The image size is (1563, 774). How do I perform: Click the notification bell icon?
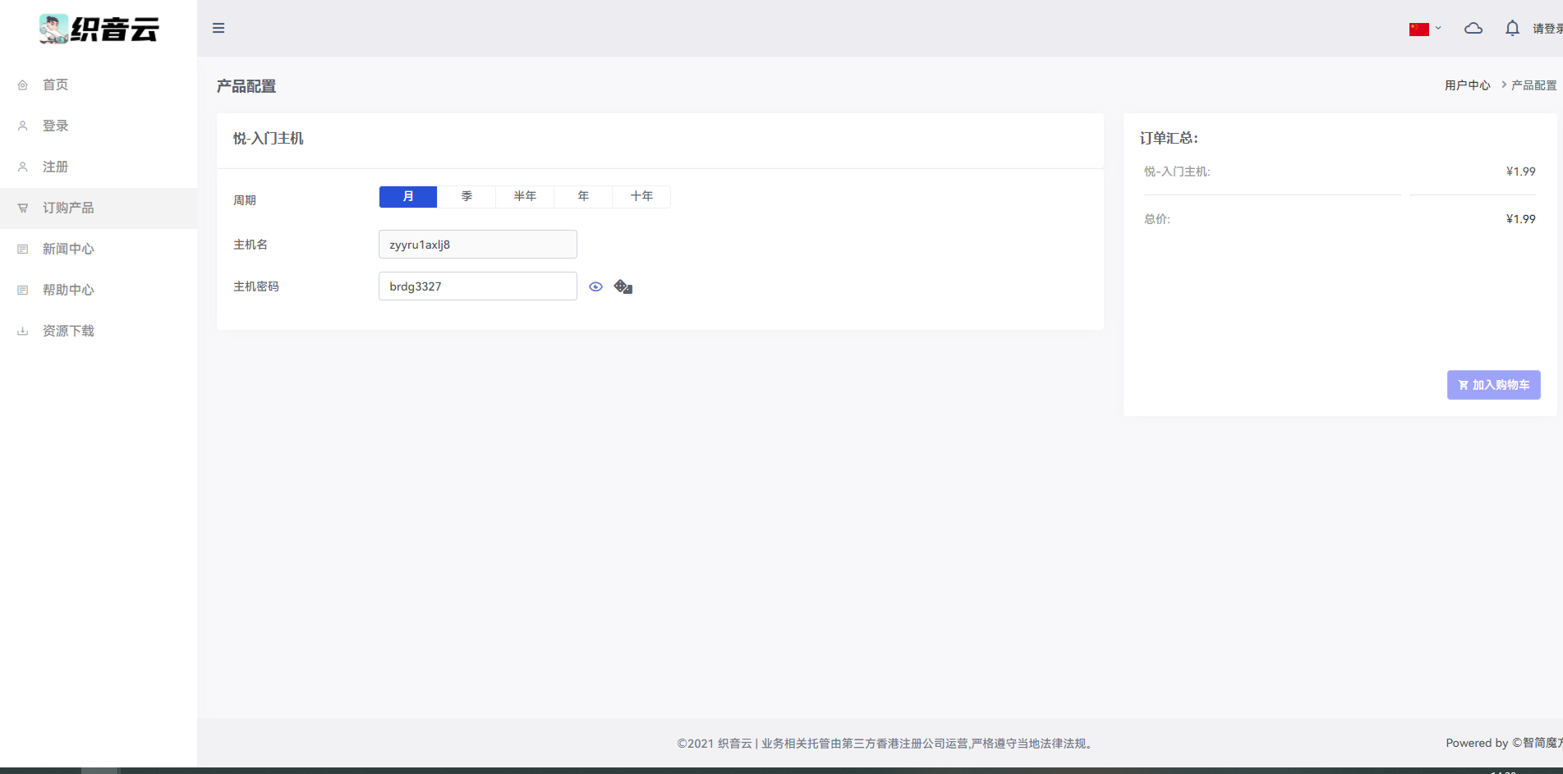click(x=1512, y=29)
